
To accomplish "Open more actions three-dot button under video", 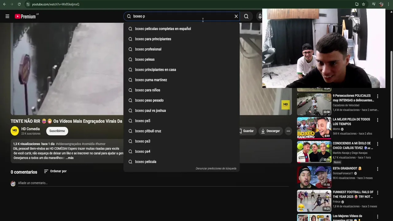I will (x=288, y=131).
